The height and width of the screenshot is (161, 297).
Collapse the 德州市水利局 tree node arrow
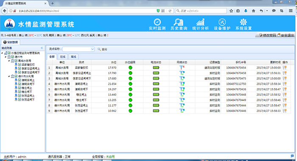9,76
